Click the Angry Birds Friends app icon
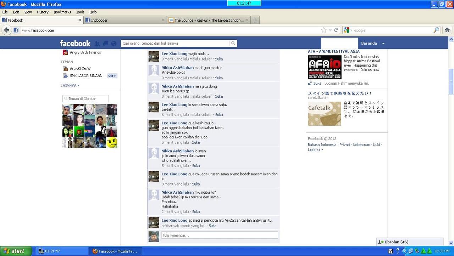The height and width of the screenshot is (256, 454). coord(65,52)
